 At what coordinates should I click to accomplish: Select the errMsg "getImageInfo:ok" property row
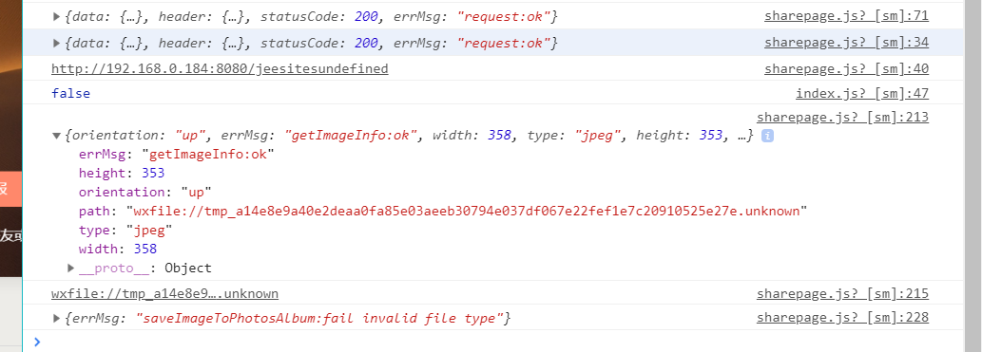coord(177,154)
